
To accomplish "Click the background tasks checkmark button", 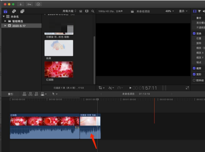I will [x=38, y=4].
